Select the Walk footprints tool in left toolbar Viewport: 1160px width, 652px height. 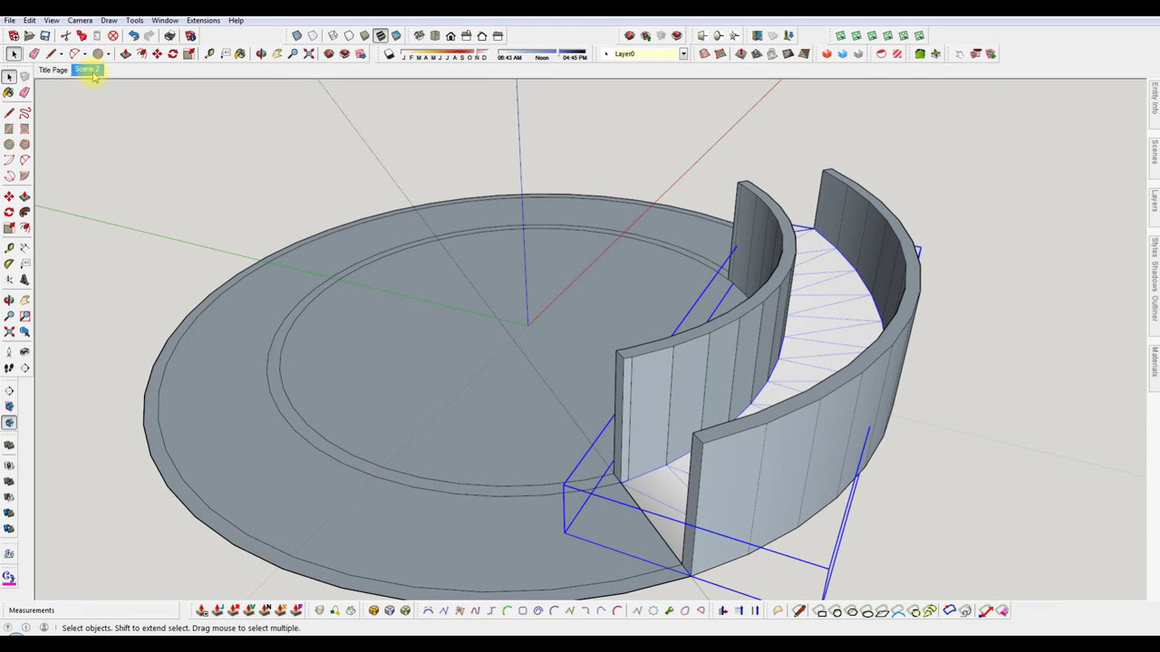[x=9, y=369]
